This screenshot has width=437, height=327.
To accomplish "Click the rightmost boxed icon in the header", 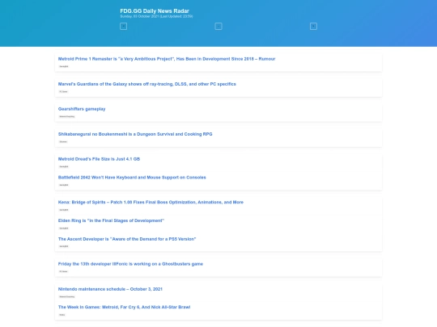I will coord(313,26).
